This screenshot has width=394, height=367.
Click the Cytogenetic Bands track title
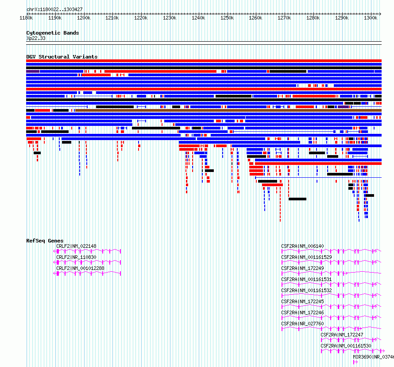[x=53, y=33]
